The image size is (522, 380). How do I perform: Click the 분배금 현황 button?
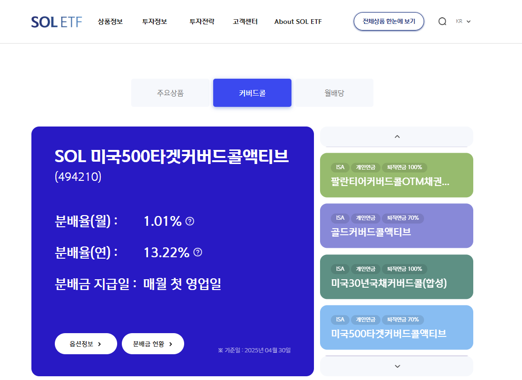153,344
